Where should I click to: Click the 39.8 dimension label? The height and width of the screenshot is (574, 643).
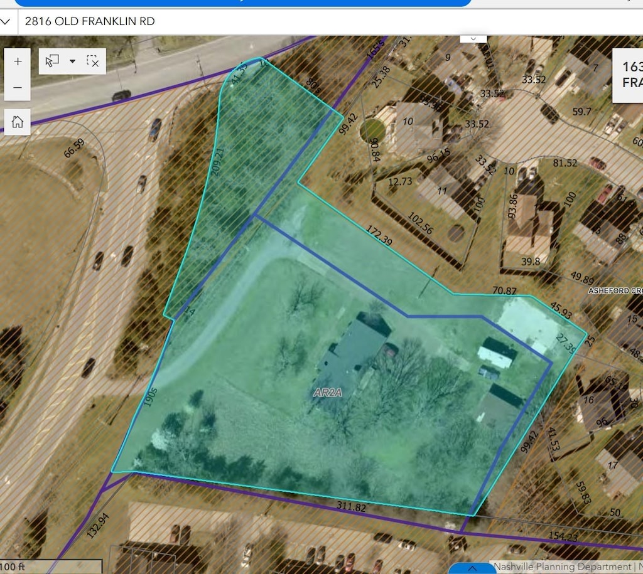coord(530,262)
